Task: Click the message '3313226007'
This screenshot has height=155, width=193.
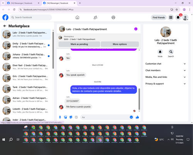Action: (x=72, y=101)
